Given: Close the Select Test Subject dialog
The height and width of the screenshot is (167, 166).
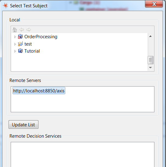Looking at the screenshot, I should 154,4.
